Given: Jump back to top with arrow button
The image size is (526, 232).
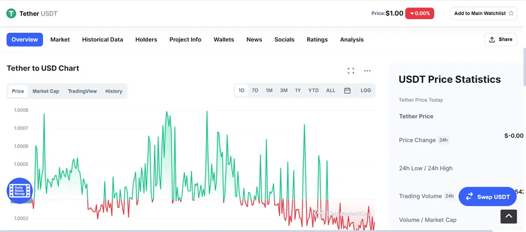Looking at the screenshot, I should point(509,216).
